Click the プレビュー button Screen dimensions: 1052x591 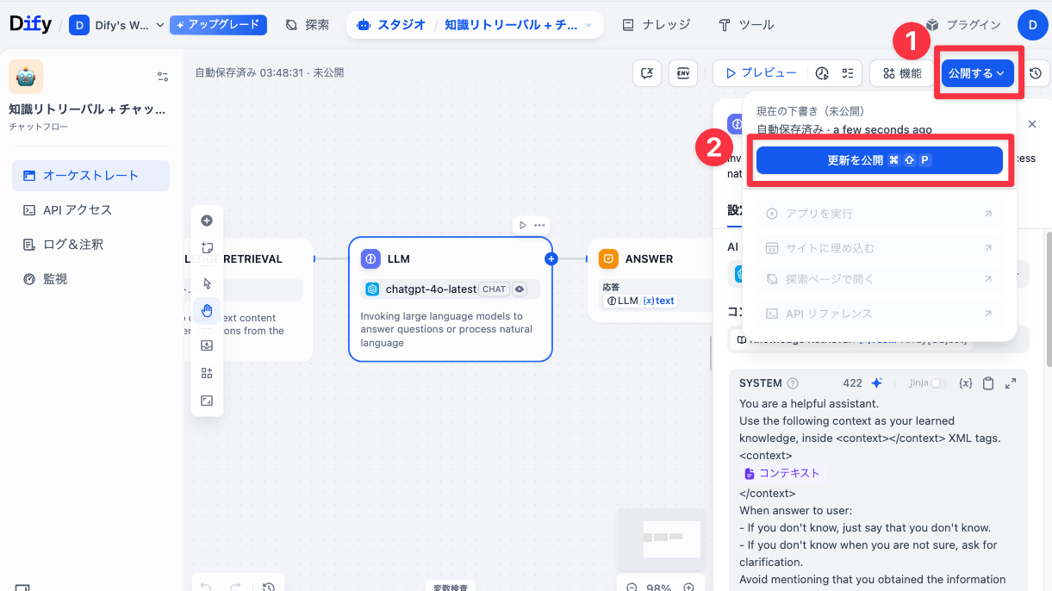pyautogui.click(x=760, y=73)
